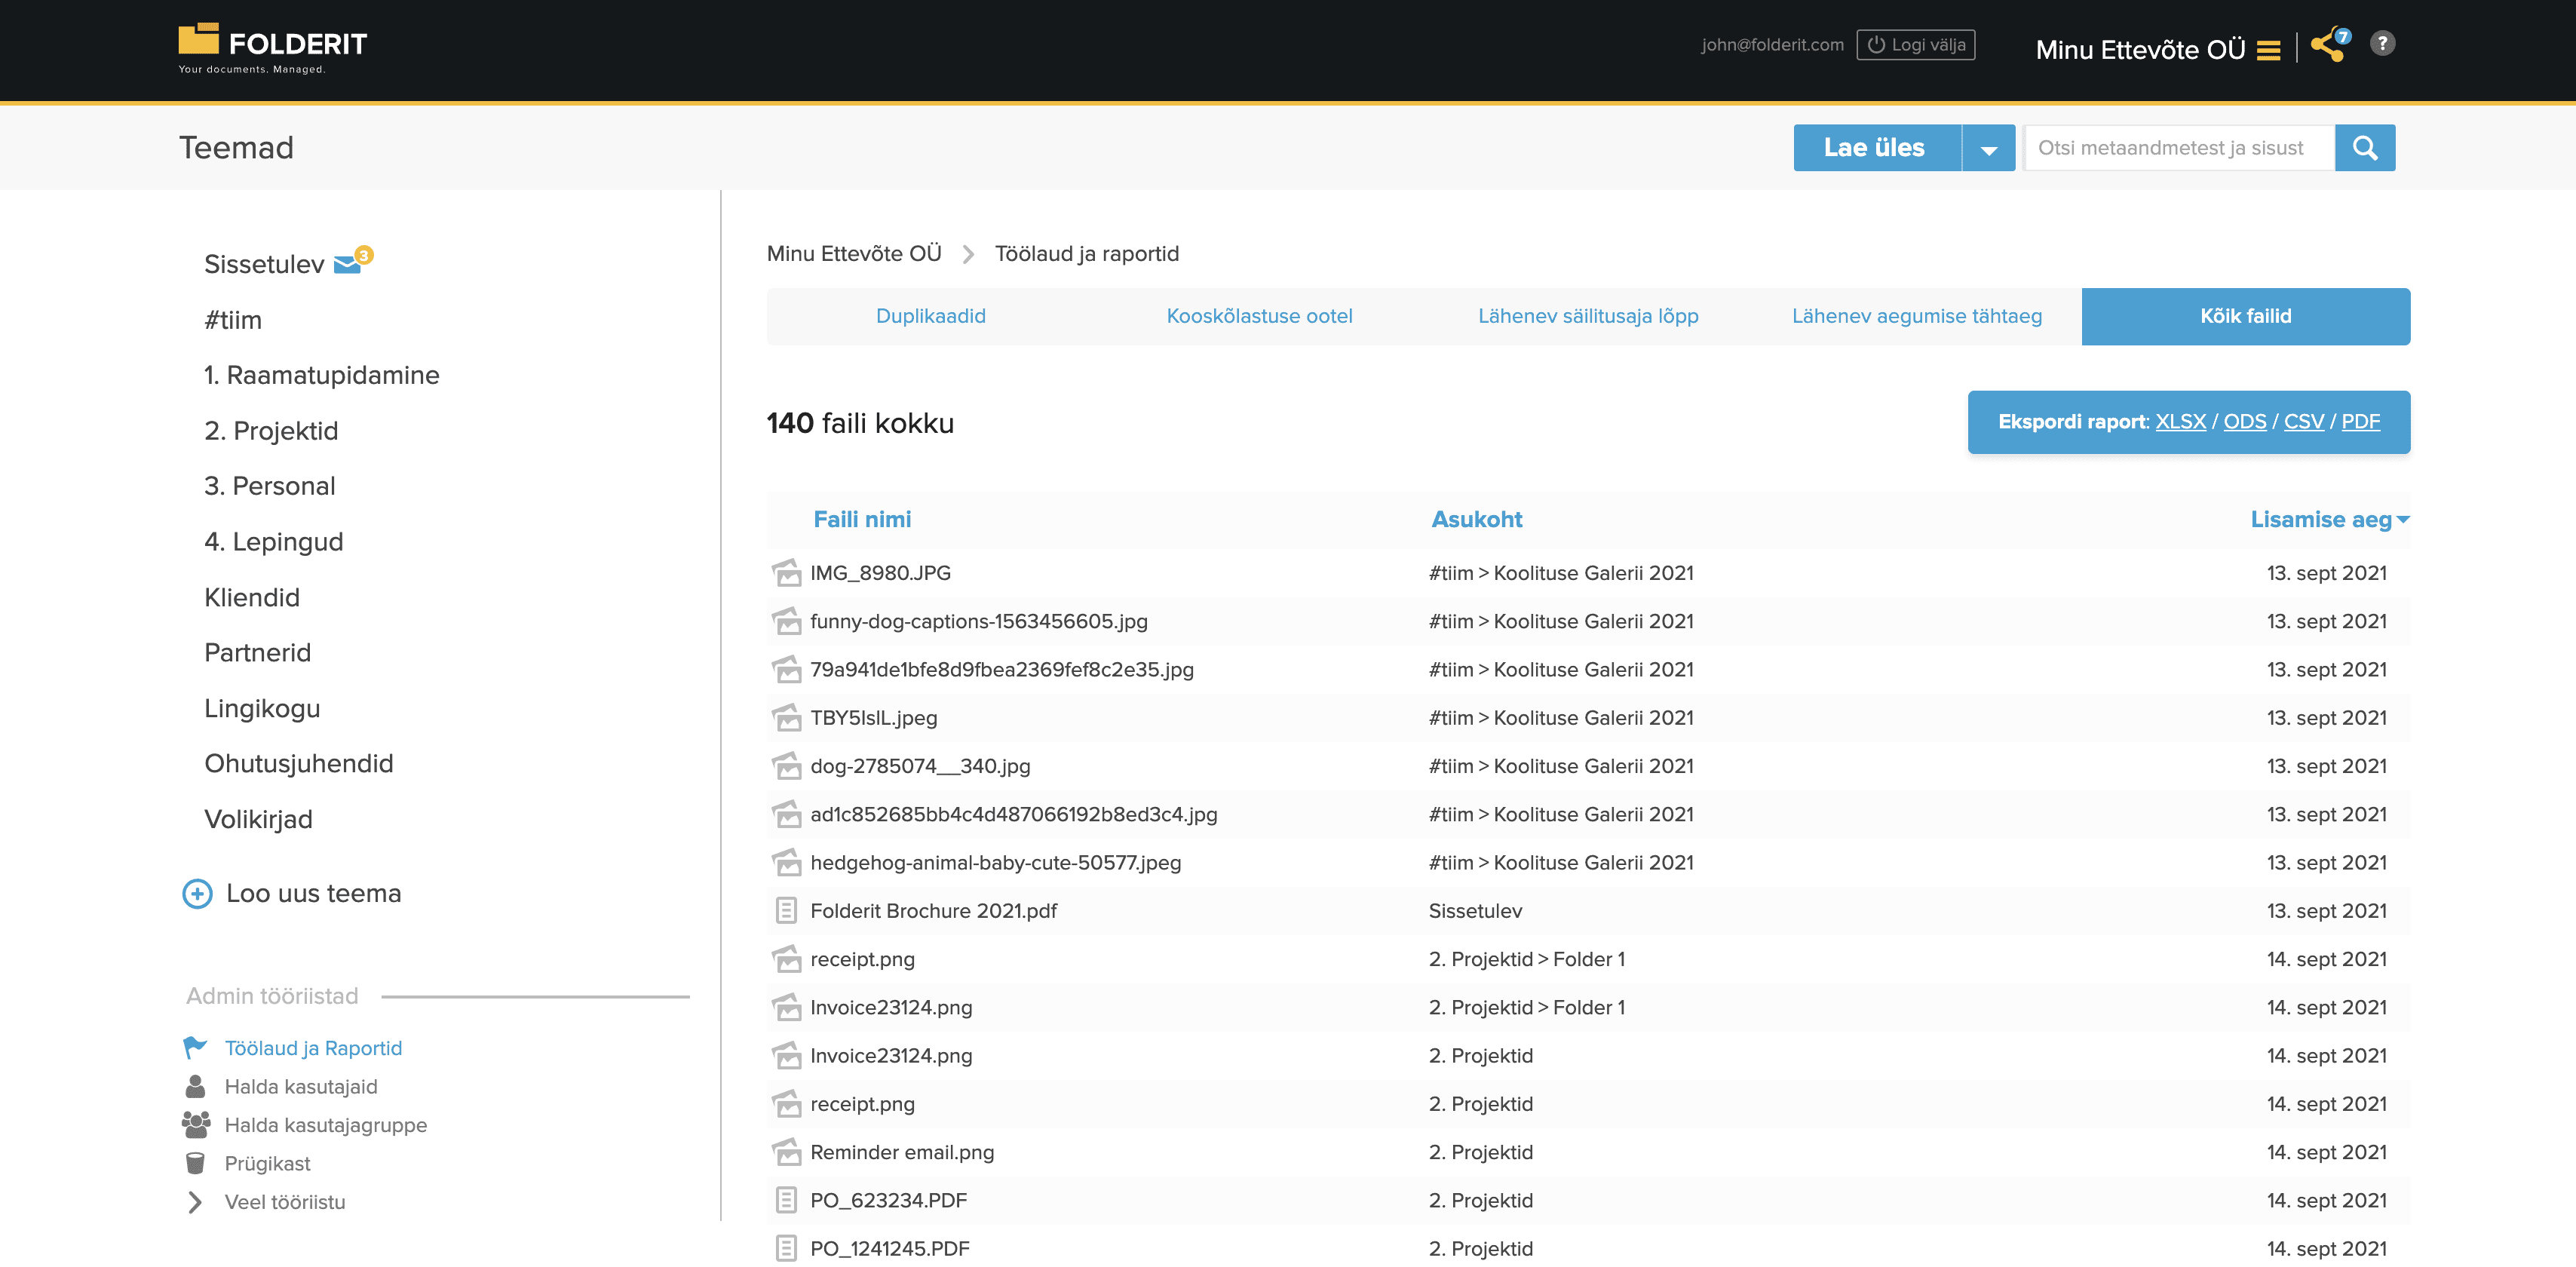Open the Kliendid theme

point(252,597)
